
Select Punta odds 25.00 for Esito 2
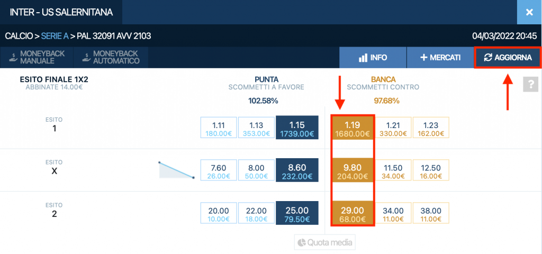point(296,214)
